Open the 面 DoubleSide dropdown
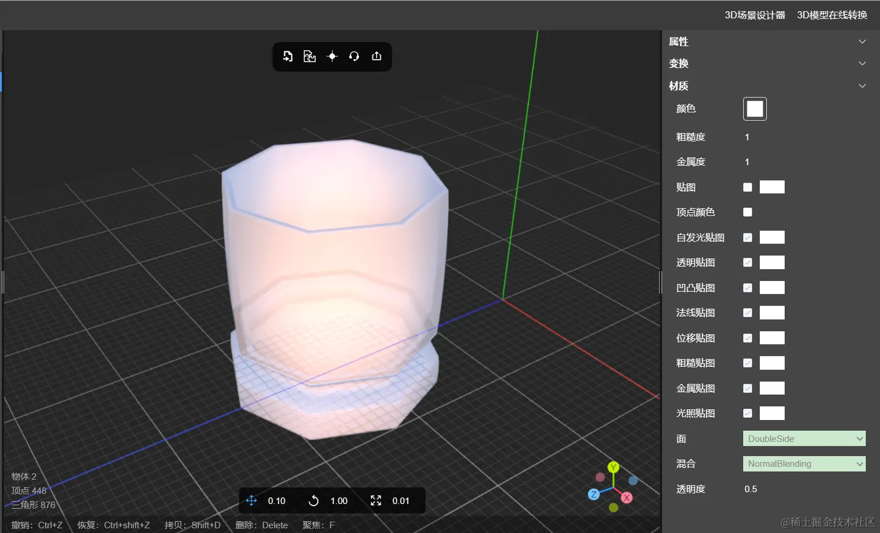This screenshot has width=880, height=533. coord(804,438)
